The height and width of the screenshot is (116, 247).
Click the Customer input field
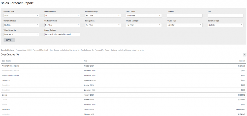point(185,16)
